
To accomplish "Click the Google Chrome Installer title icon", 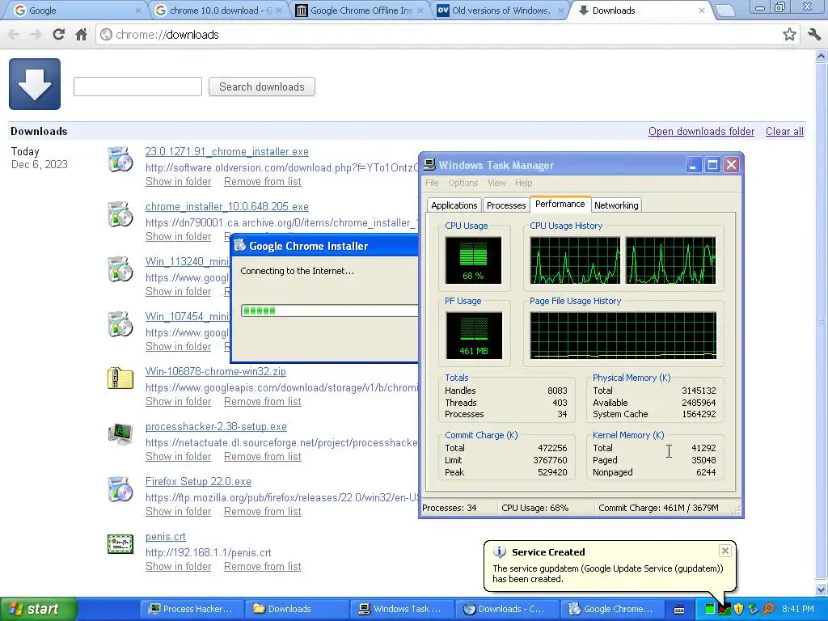I will point(240,245).
